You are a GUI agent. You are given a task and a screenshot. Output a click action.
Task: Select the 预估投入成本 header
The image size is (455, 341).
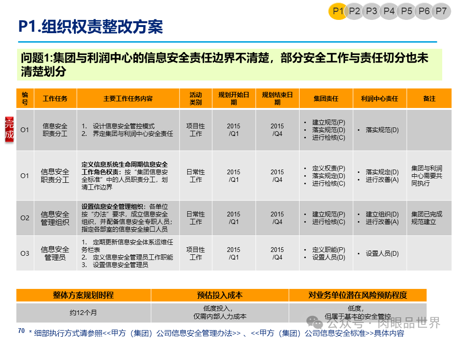click(219, 295)
